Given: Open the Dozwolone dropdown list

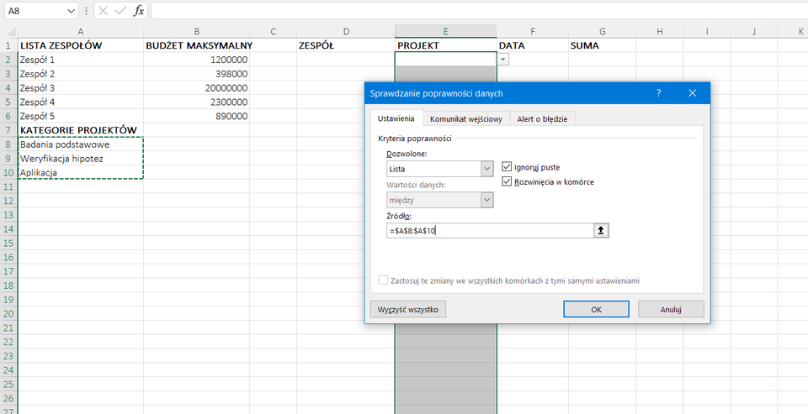Looking at the screenshot, I should pos(486,169).
